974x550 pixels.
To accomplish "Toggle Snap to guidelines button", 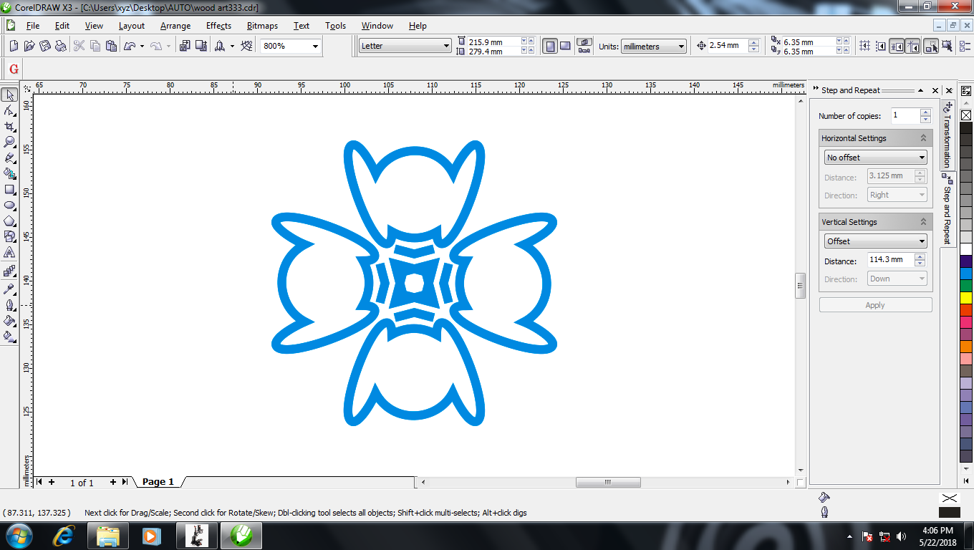I will [881, 46].
